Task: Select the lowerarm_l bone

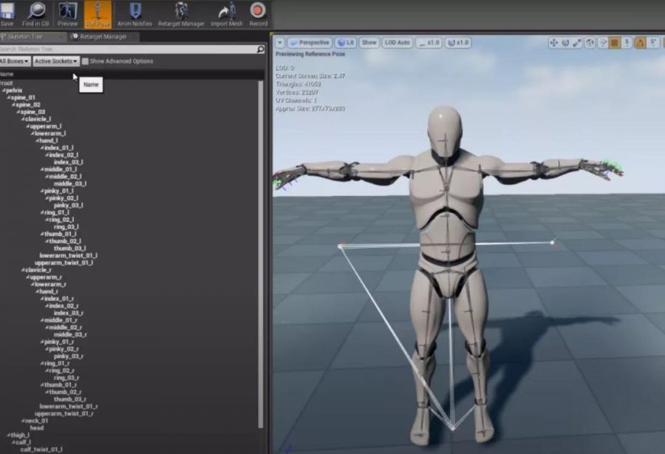Action: coord(50,134)
